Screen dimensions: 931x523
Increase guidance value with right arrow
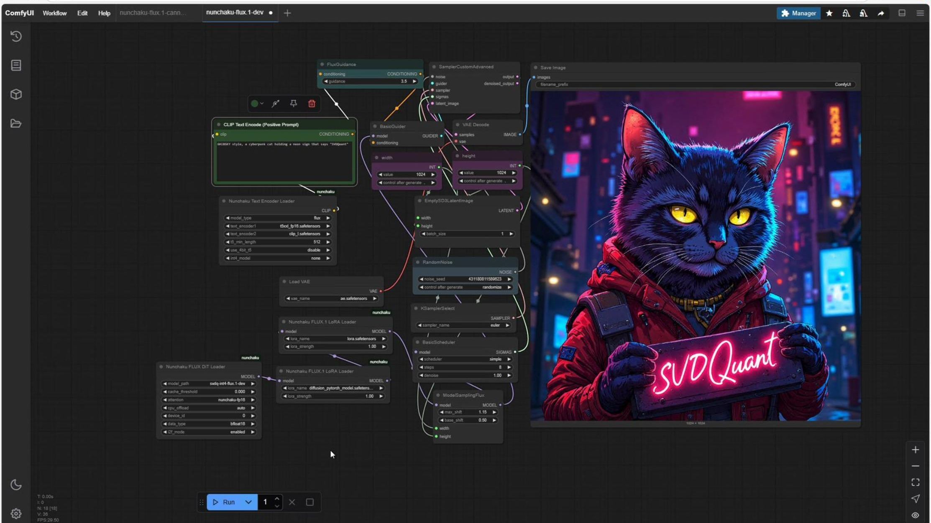tap(414, 81)
